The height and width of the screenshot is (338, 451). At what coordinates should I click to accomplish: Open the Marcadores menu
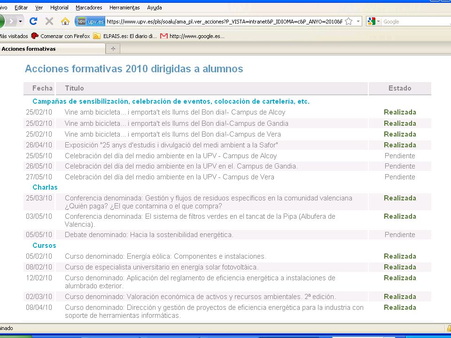(x=89, y=8)
